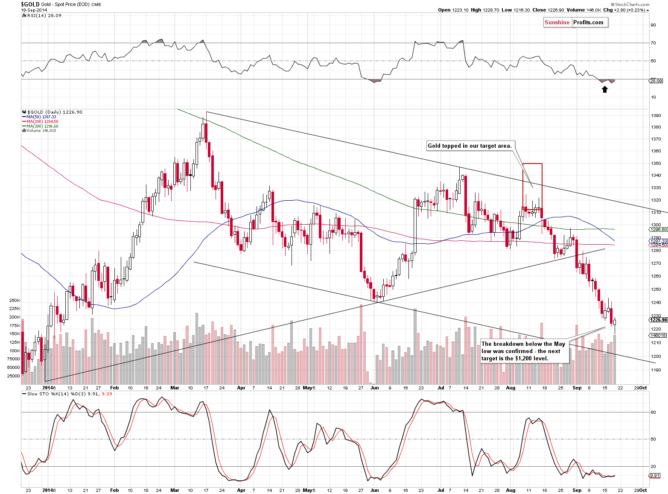This screenshot has height=494, width=668.
Task: Click the 250K volume axis label
Action: pyautogui.click(x=15, y=301)
